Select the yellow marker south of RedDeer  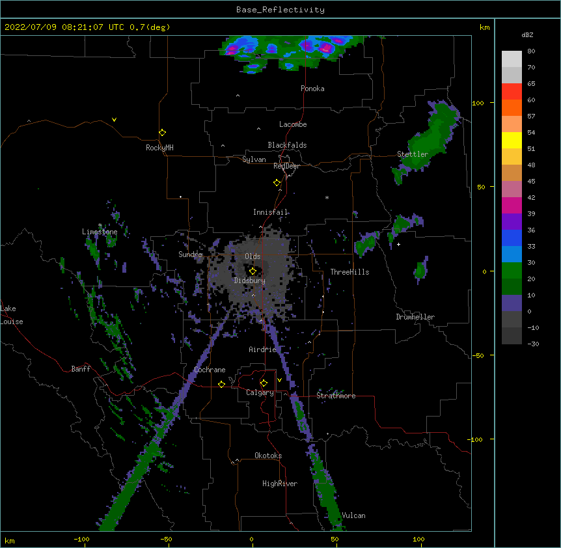pyautogui.click(x=277, y=183)
